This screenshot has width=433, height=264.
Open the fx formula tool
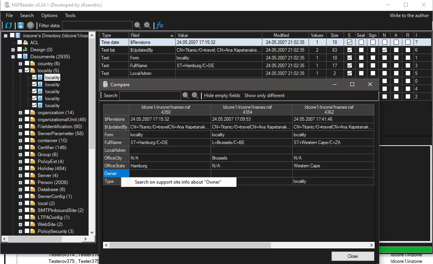point(159,26)
